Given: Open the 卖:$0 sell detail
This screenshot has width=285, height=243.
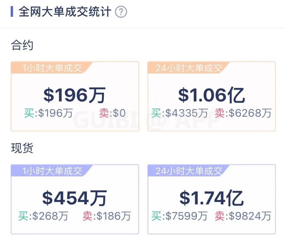Looking at the screenshot, I should (113, 113).
